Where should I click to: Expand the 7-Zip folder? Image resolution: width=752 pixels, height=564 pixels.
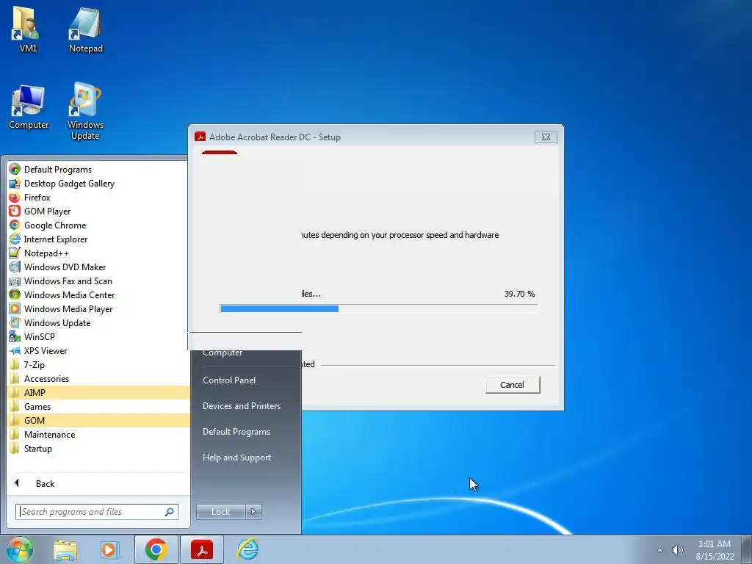[98, 364]
